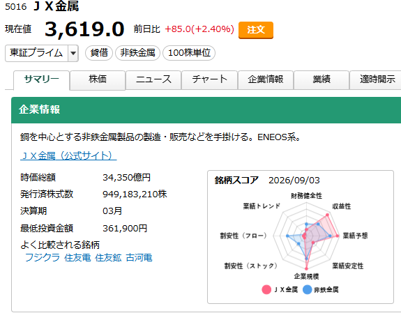Click the pink ＪＸ金属 legend marker
Viewport: 401px width, 313px height.
[x=266, y=290]
